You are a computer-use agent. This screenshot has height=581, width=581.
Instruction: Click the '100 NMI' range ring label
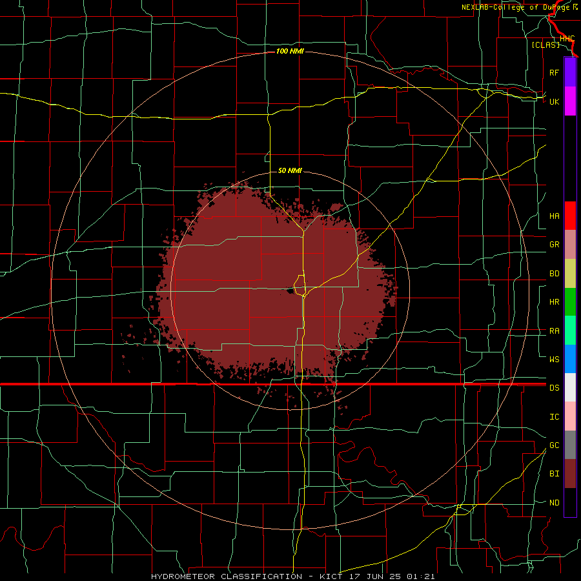click(x=290, y=51)
